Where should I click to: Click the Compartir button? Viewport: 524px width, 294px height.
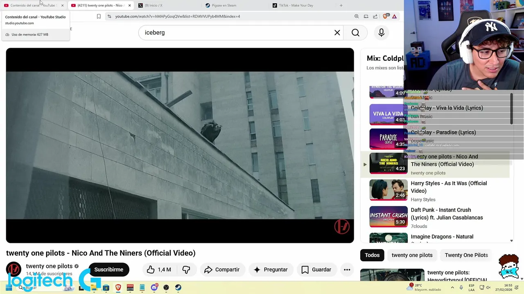coord(221,269)
